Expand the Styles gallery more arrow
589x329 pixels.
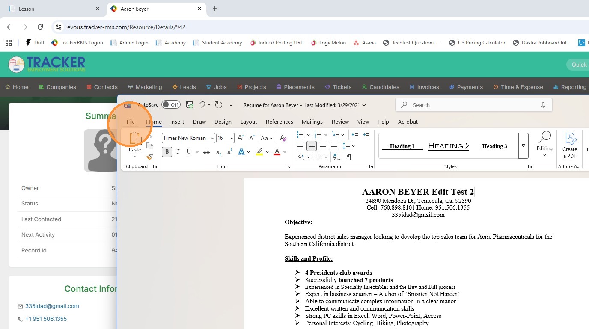pos(523,145)
